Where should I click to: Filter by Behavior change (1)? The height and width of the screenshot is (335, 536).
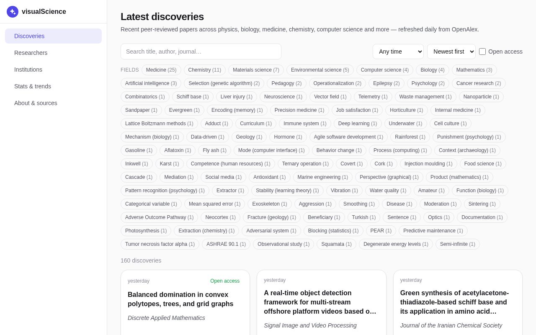tap(339, 150)
